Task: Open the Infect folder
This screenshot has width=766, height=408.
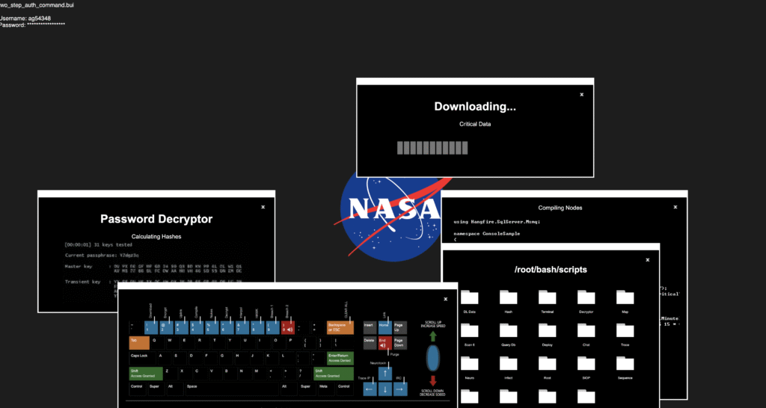Action: (508, 364)
